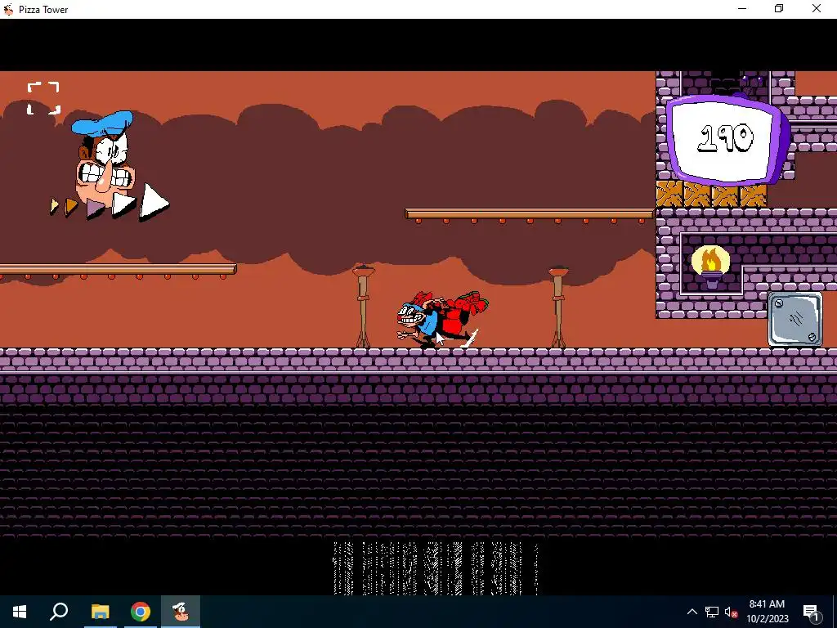This screenshot has height=628, width=837.
Task: Click the cracked orange blocks under the TV
Action: point(710,194)
